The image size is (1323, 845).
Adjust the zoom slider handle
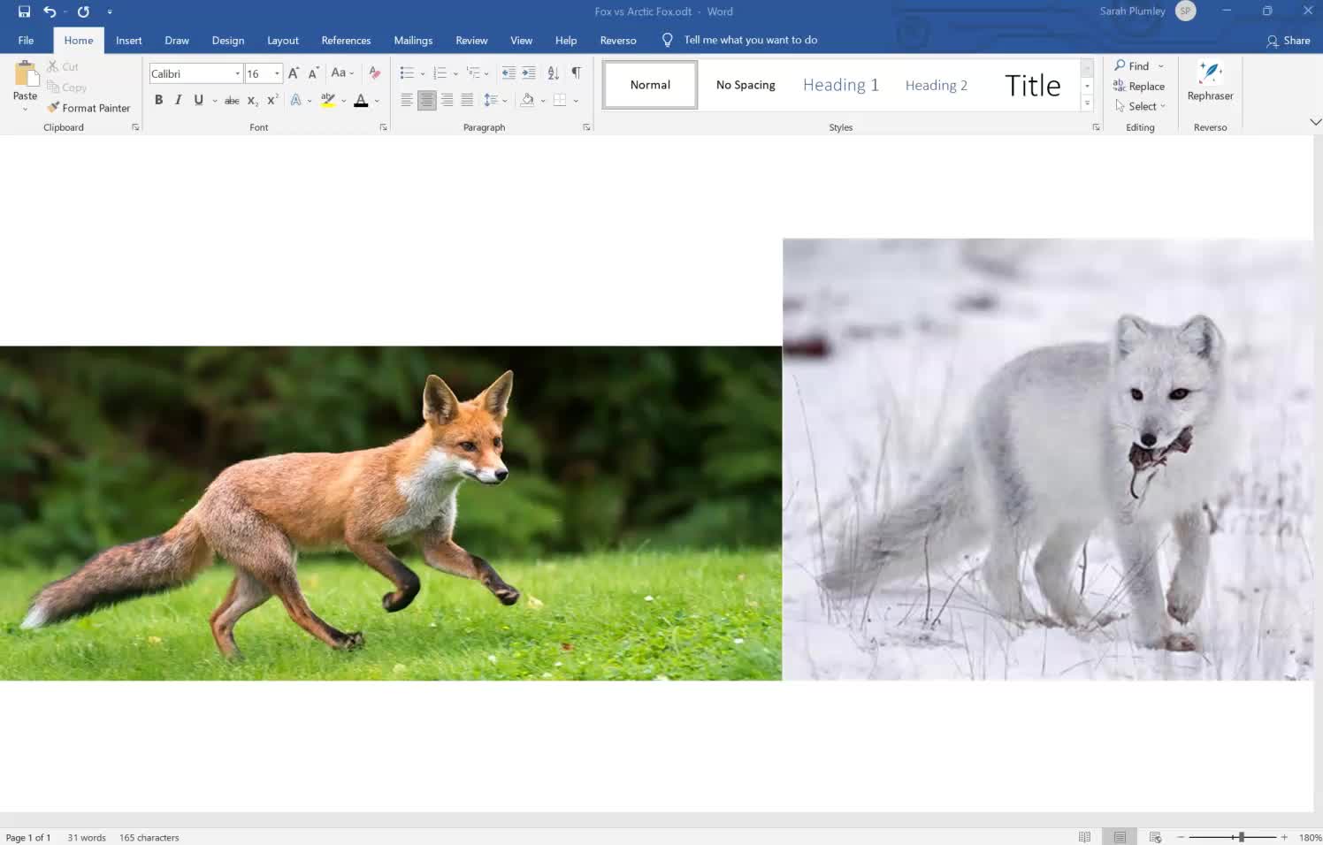click(x=1242, y=837)
